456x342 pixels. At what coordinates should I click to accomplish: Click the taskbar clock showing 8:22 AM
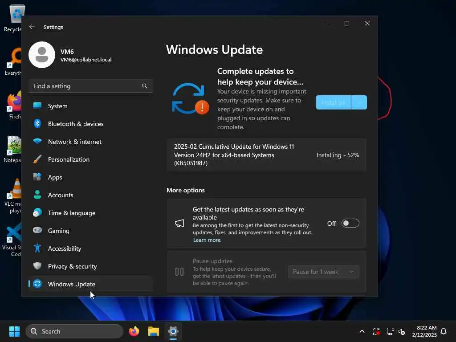click(x=424, y=331)
